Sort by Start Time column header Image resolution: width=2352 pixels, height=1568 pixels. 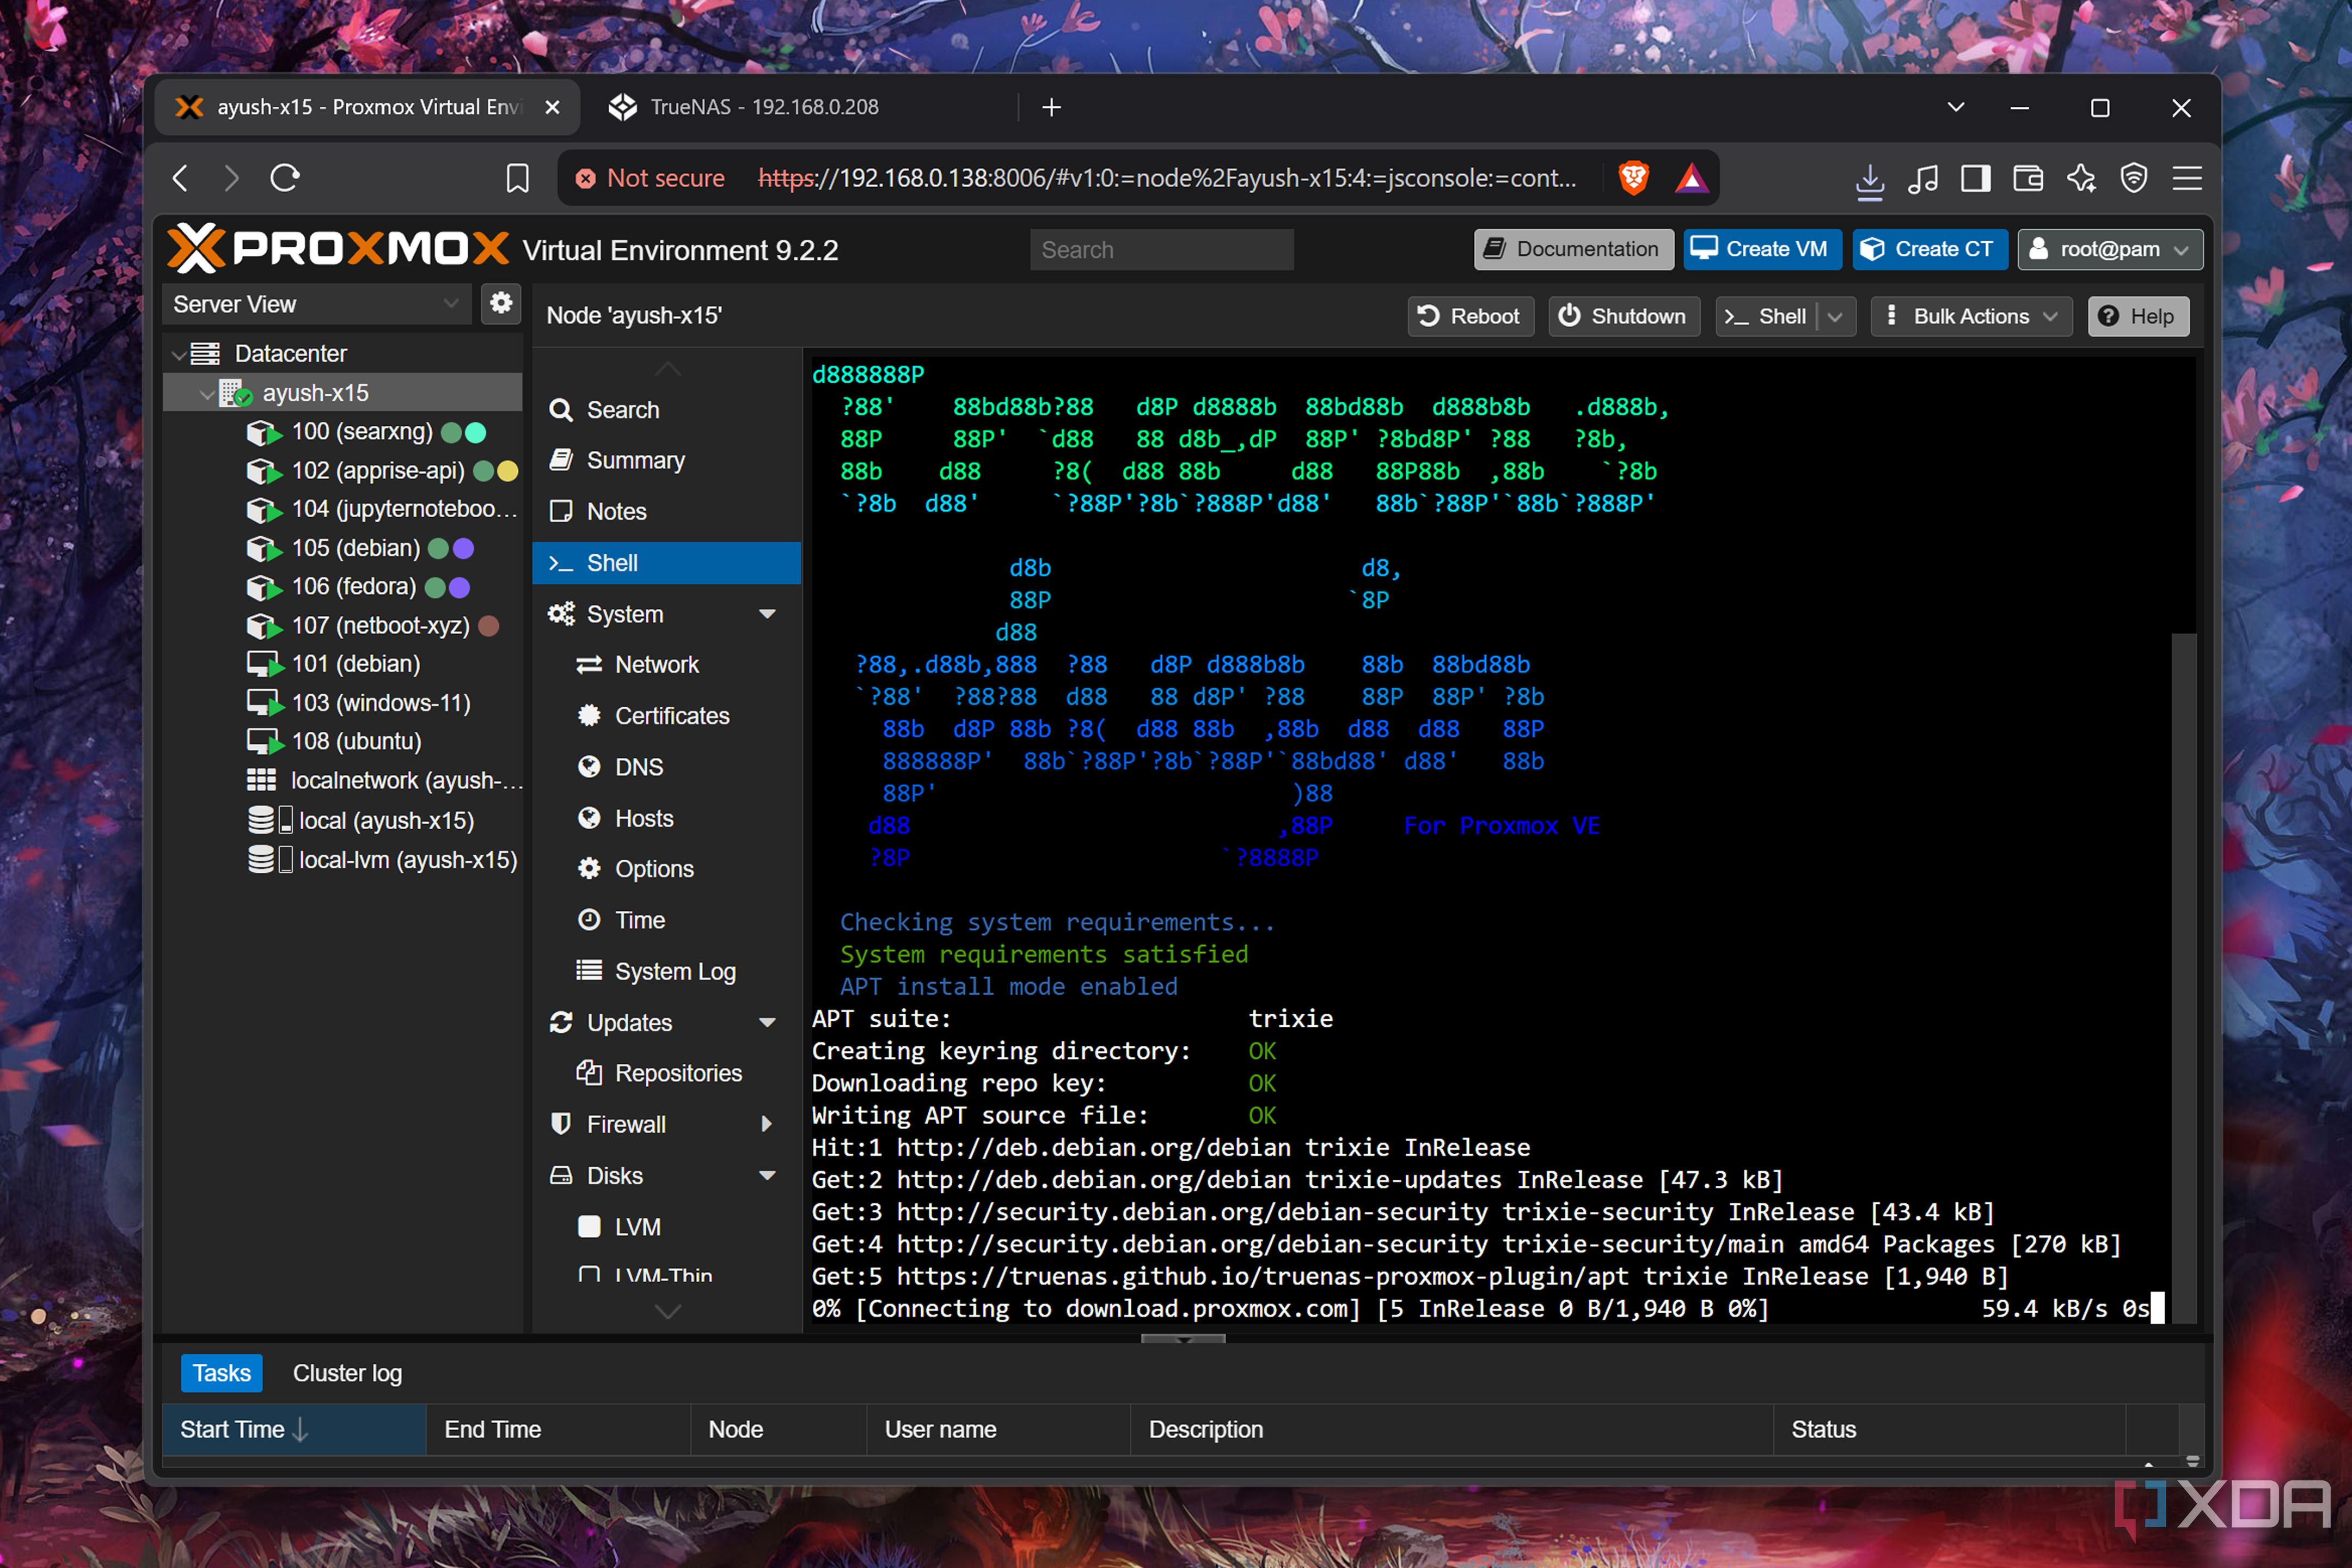click(294, 1429)
